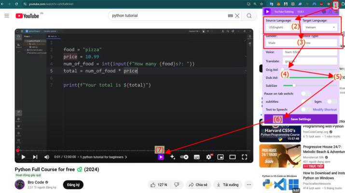This screenshot has height=193, width=345.
Task: Open the YouTube hamburger guide menu
Action: click(x=7, y=15)
